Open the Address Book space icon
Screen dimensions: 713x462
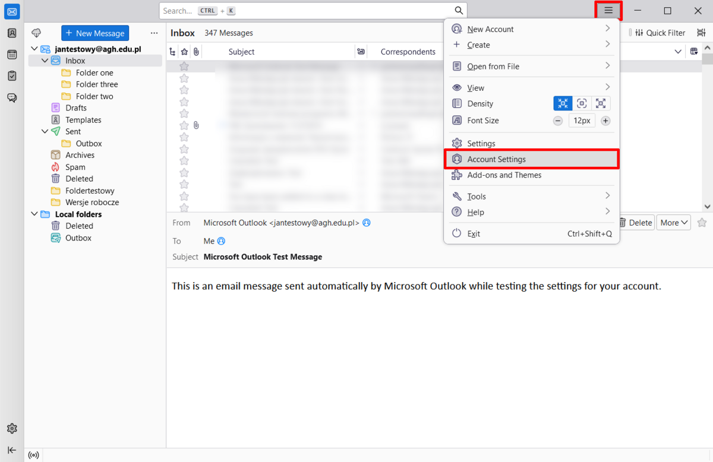[x=12, y=33]
